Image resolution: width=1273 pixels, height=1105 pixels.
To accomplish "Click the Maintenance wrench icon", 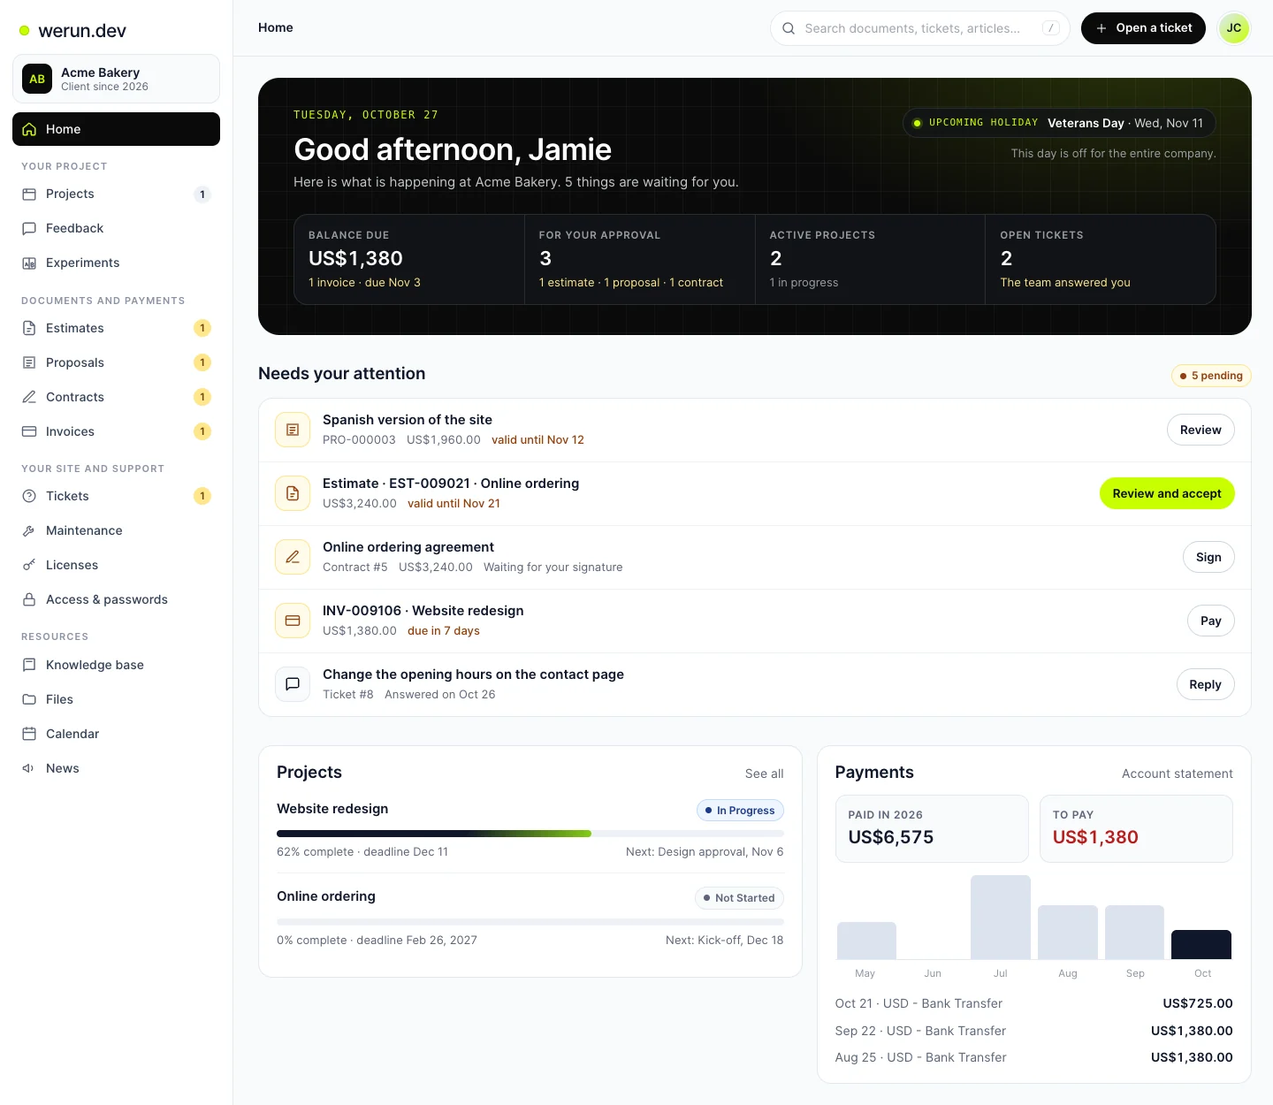I will (x=29, y=530).
